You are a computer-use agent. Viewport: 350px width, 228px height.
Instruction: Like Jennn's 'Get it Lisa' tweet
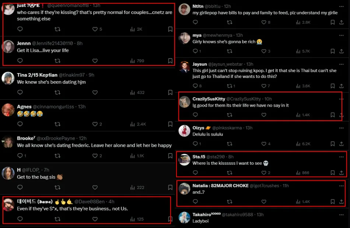[95, 61]
